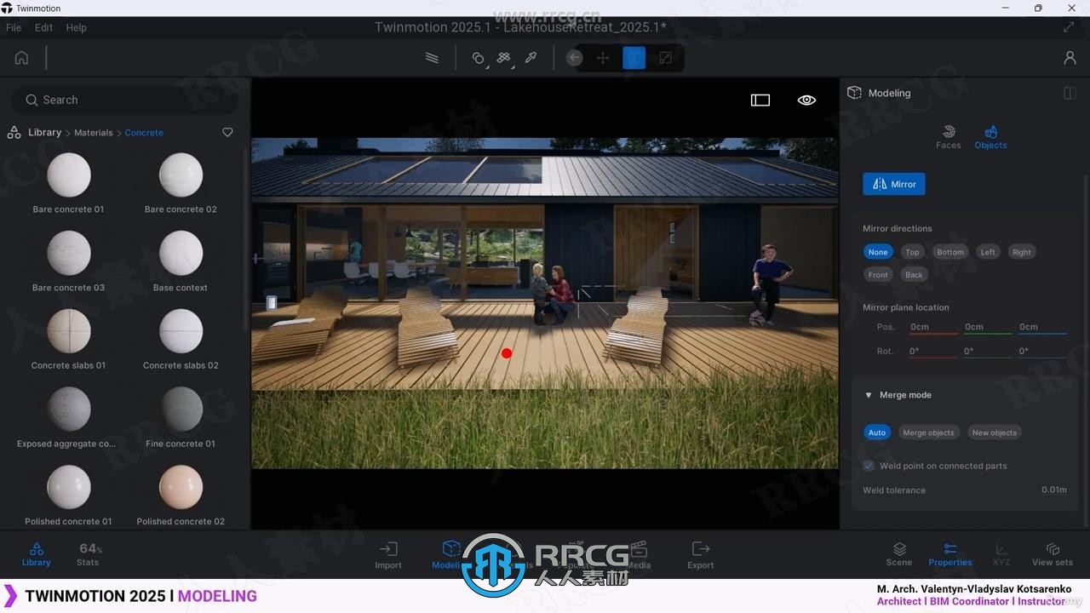This screenshot has height=613, width=1090.
Task: Select Base context material
Action: [181, 261]
